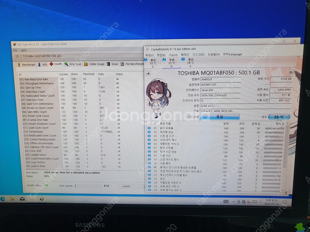Click the firmware field showing AM002F
This screenshot has height=232, width=310.
[x=221, y=79]
